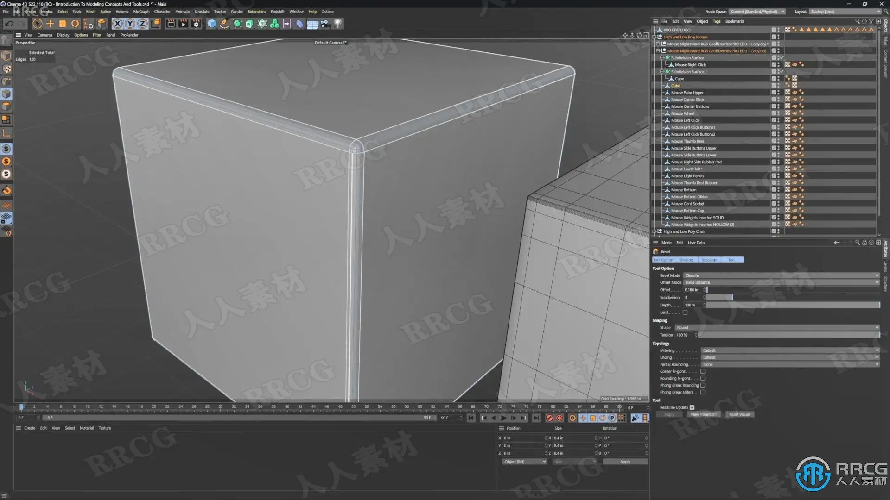Screen dimensions: 890x500
Task: Click the Spline Pen tool icon
Action: [224, 24]
